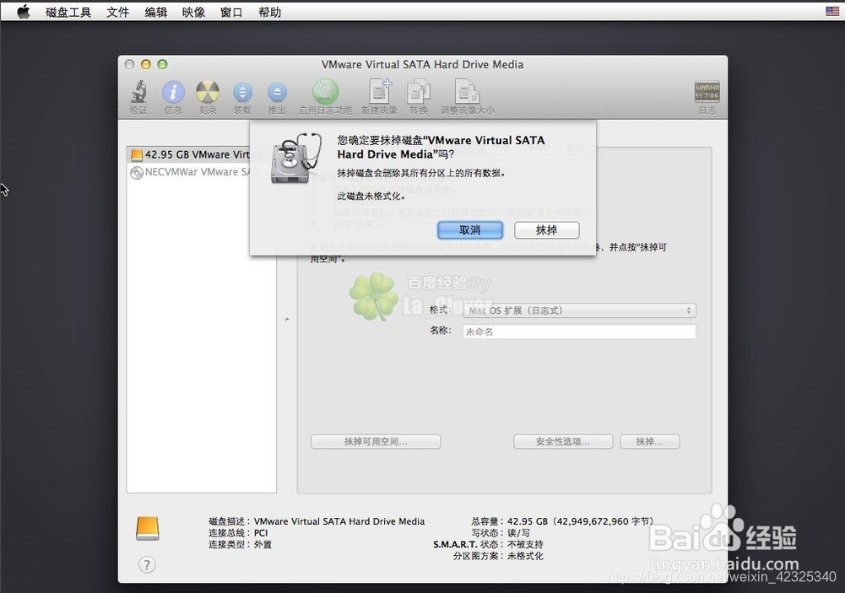This screenshot has height=593, width=845.
Task: Click the 连接类型 外置 text
Action: click(241, 545)
